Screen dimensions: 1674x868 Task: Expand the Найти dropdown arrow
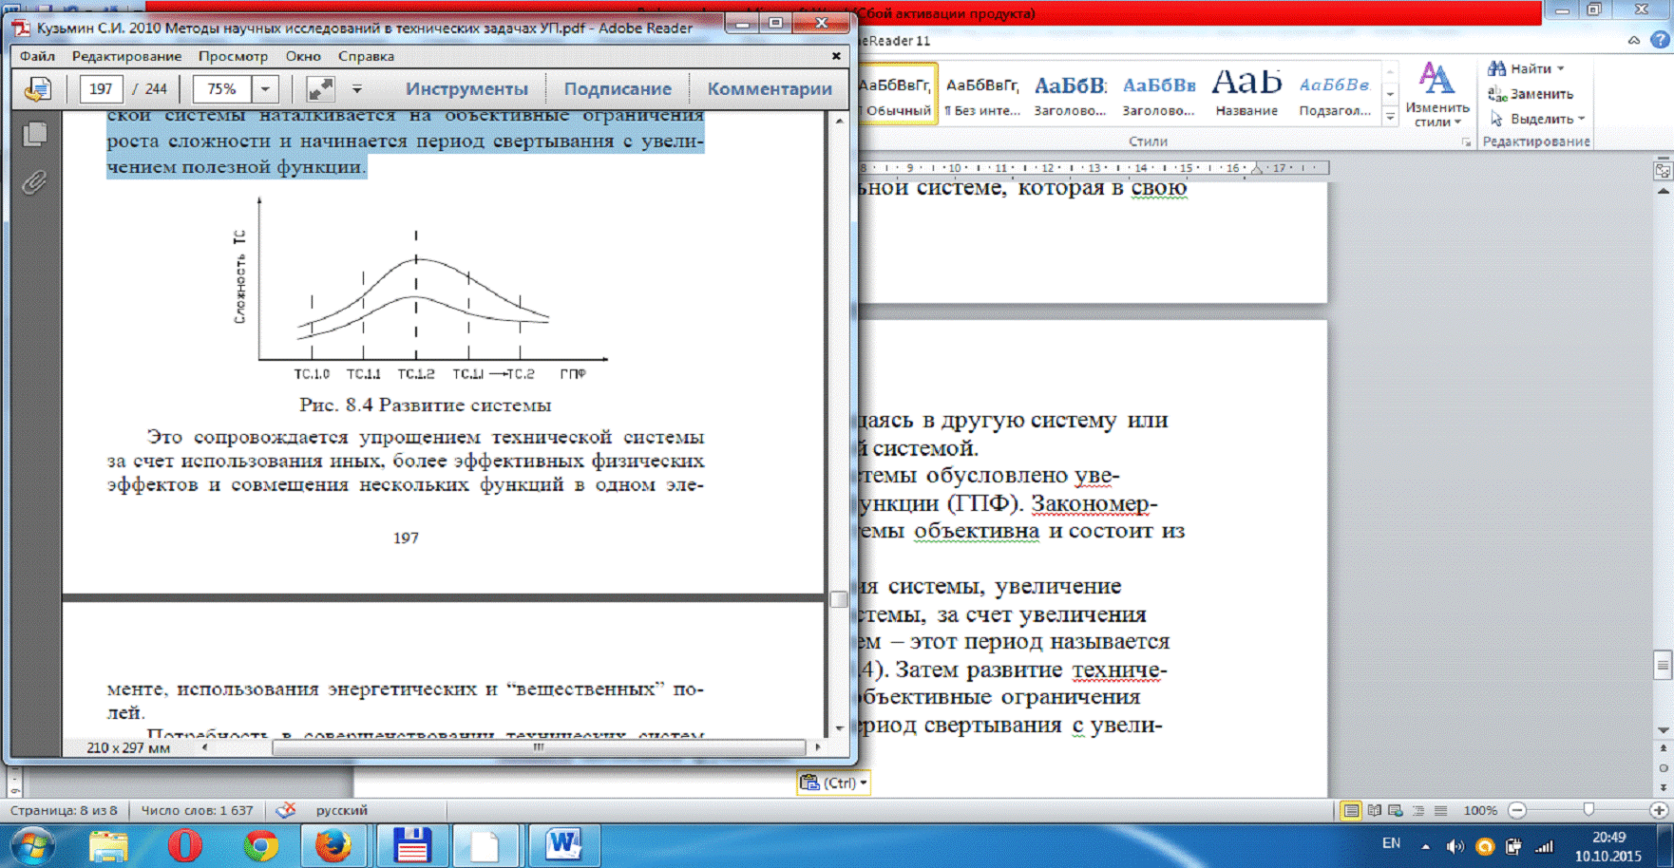click(x=1560, y=69)
